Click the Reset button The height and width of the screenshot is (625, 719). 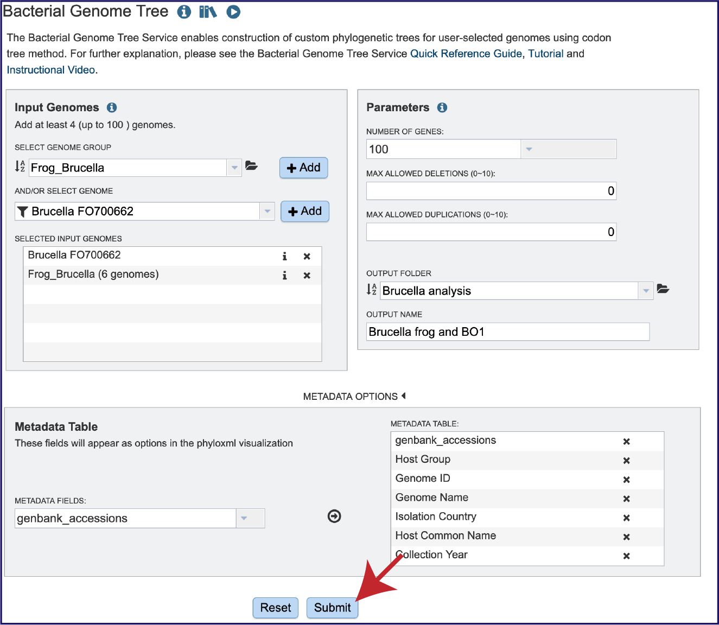tap(276, 608)
